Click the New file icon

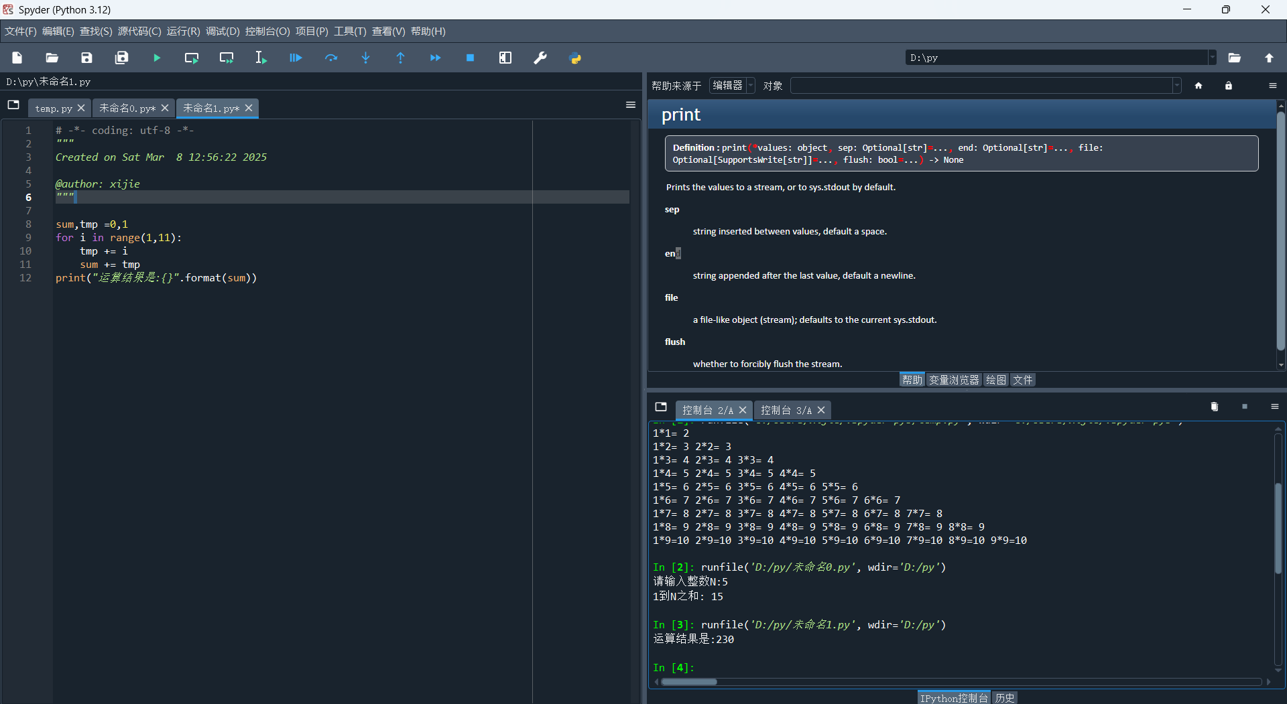[17, 58]
